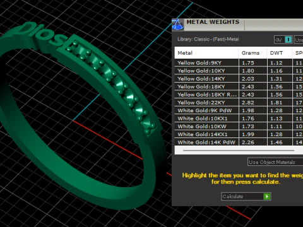Viewport: 303px width, 227px height.
Task: Select the White Gold:14K PdW row
Action: click(x=239, y=143)
